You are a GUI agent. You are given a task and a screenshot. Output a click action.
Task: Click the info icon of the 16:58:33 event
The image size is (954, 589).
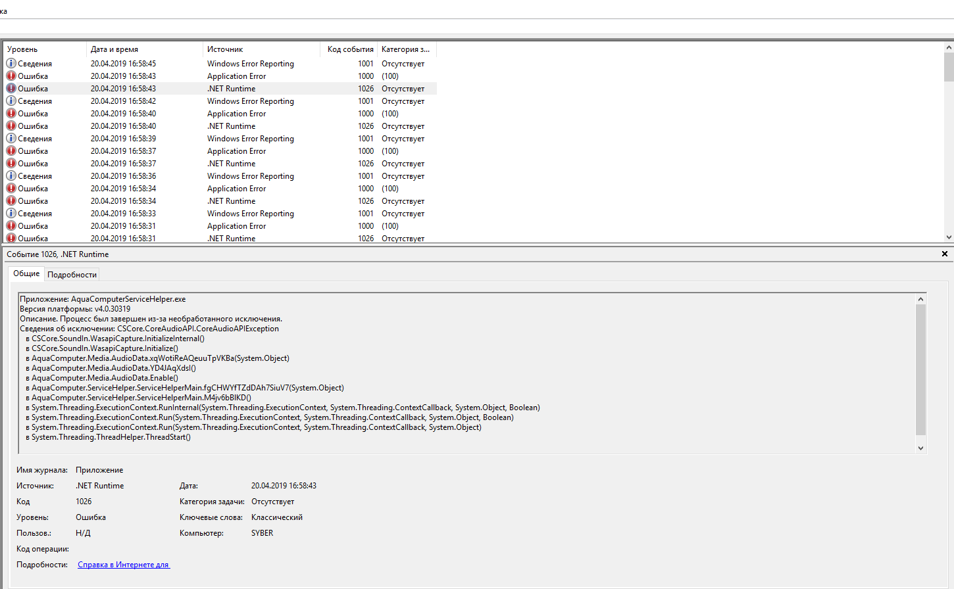pos(11,214)
